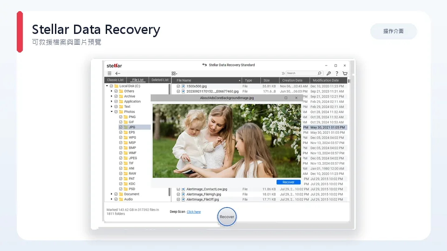Click the 1500x500.jpg file icon
The height and width of the screenshot is (251, 447).
coord(183,86)
